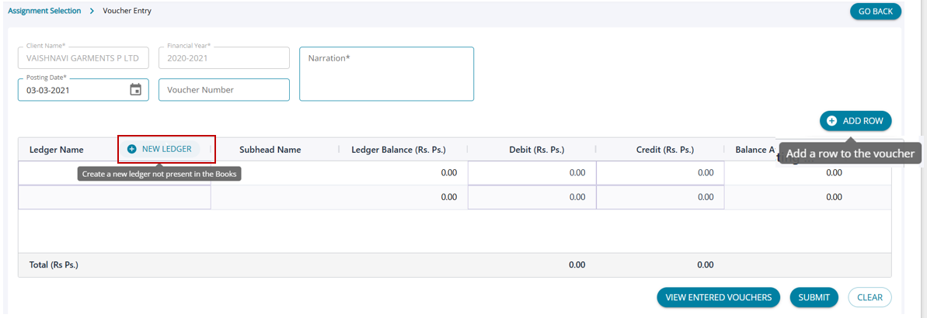
Task: Focus the Narration text box
Action: pos(386,74)
